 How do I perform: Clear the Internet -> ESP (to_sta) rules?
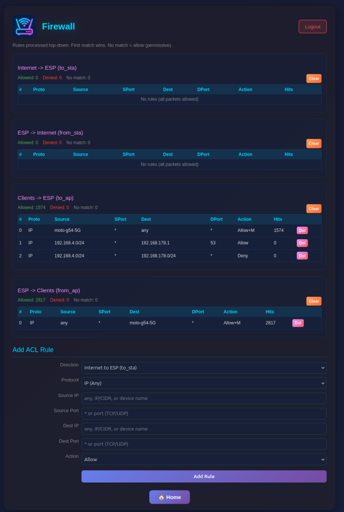(x=314, y=79)
